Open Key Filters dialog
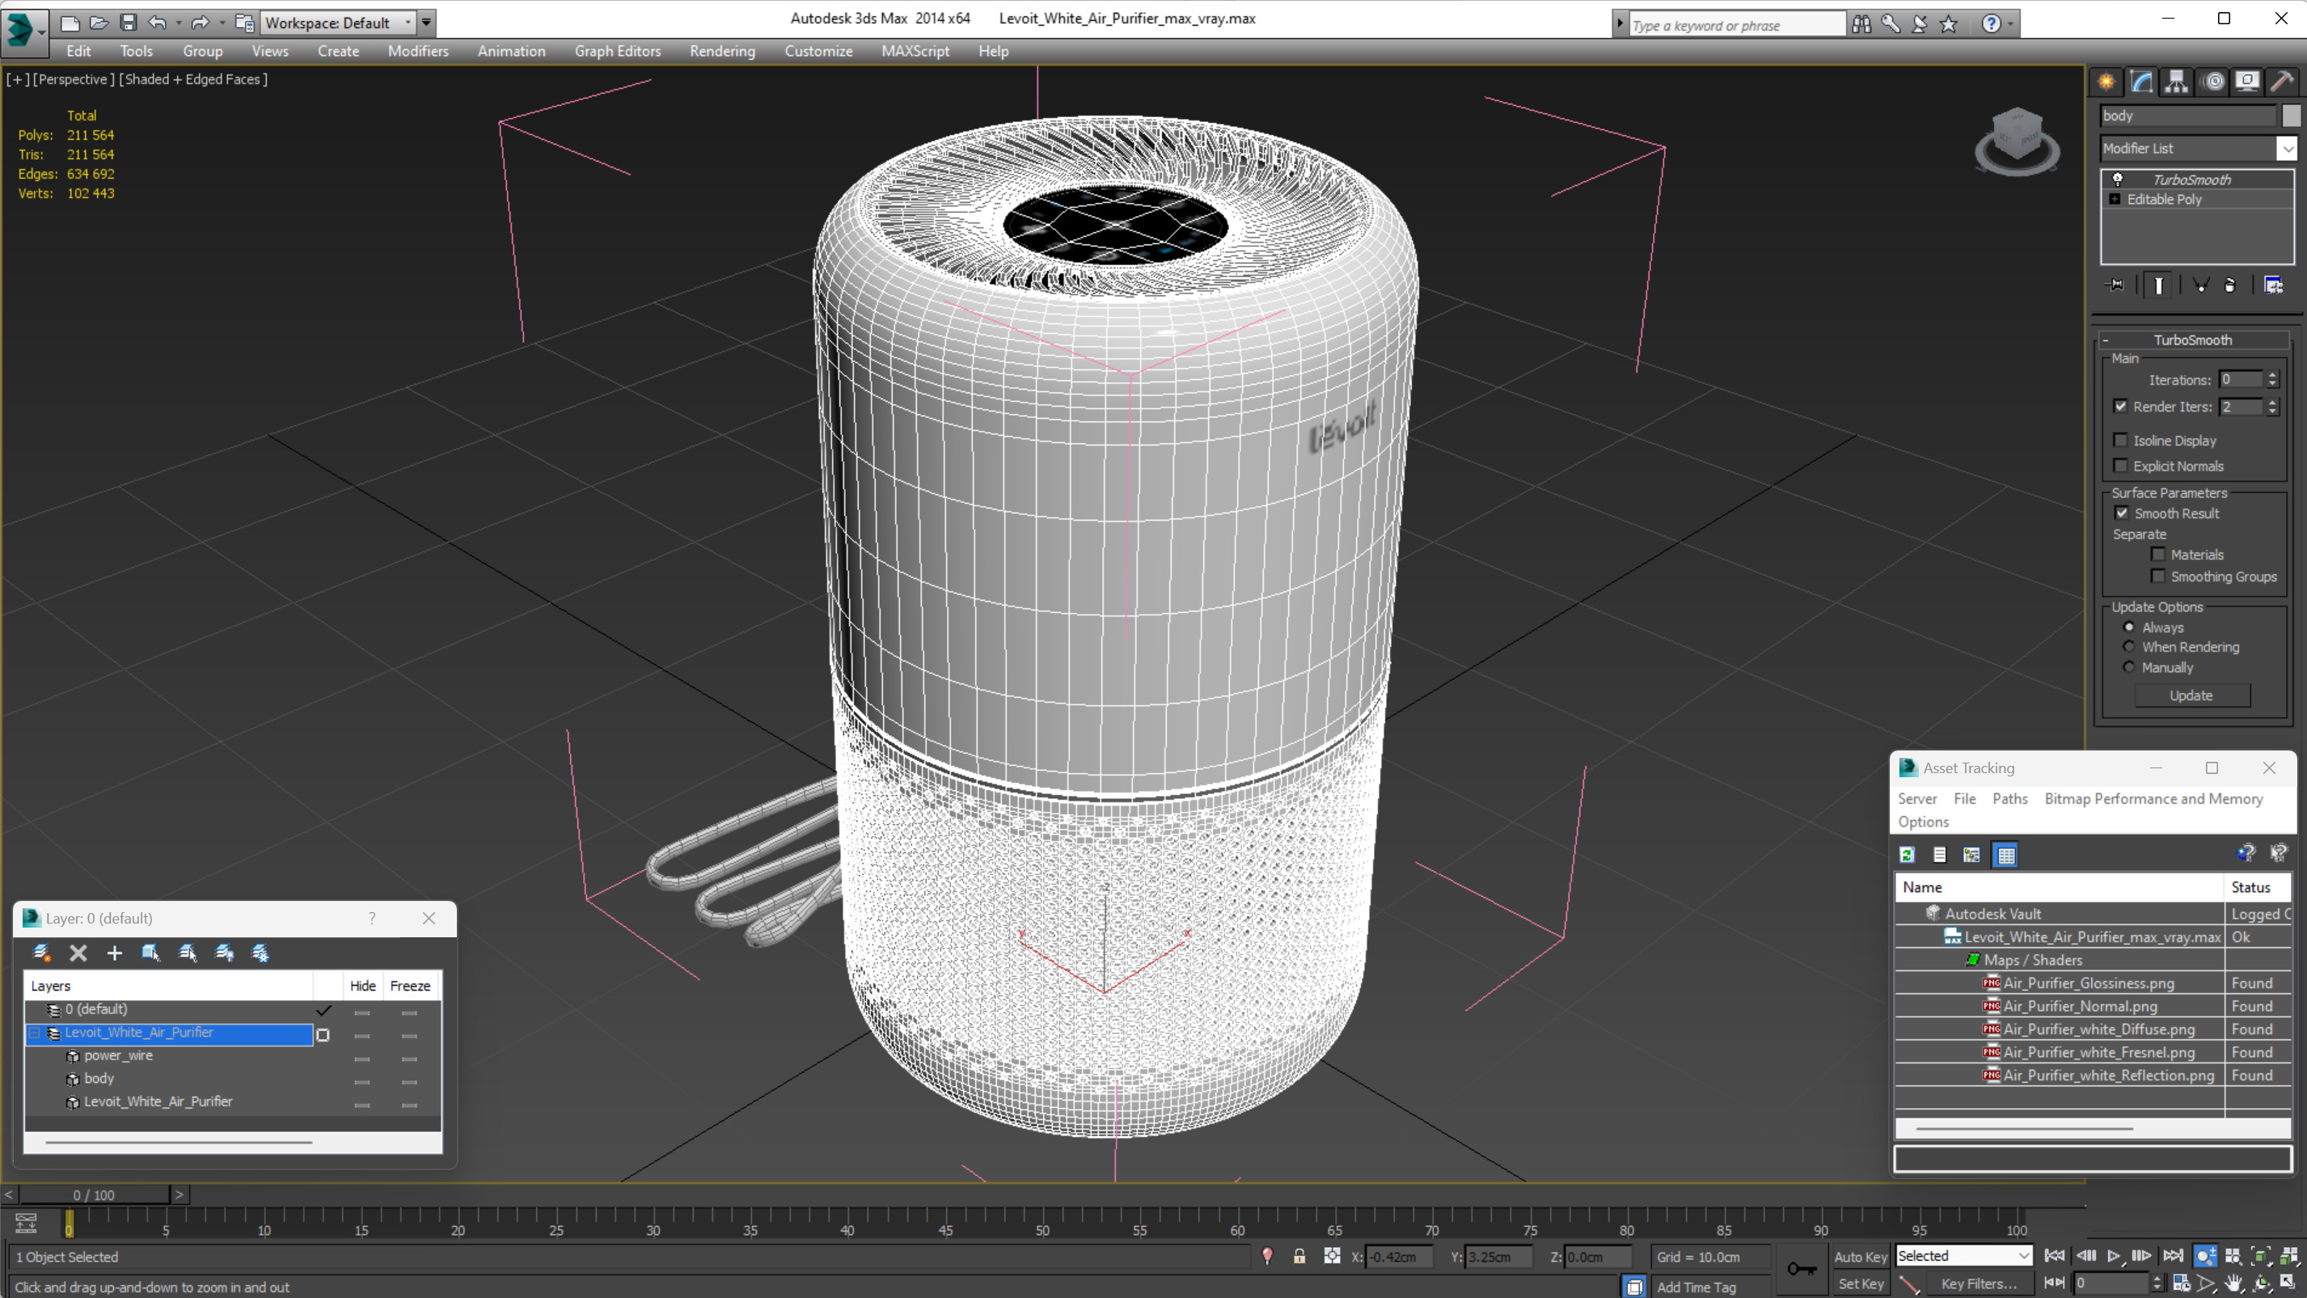This screenshot has width=2307, height=1298. [x=1979, y=1283]
